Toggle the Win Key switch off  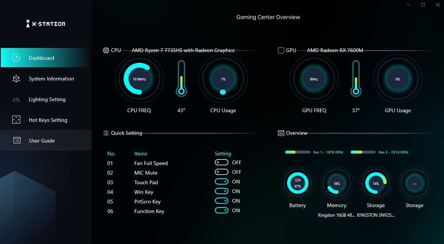point(222,191)
